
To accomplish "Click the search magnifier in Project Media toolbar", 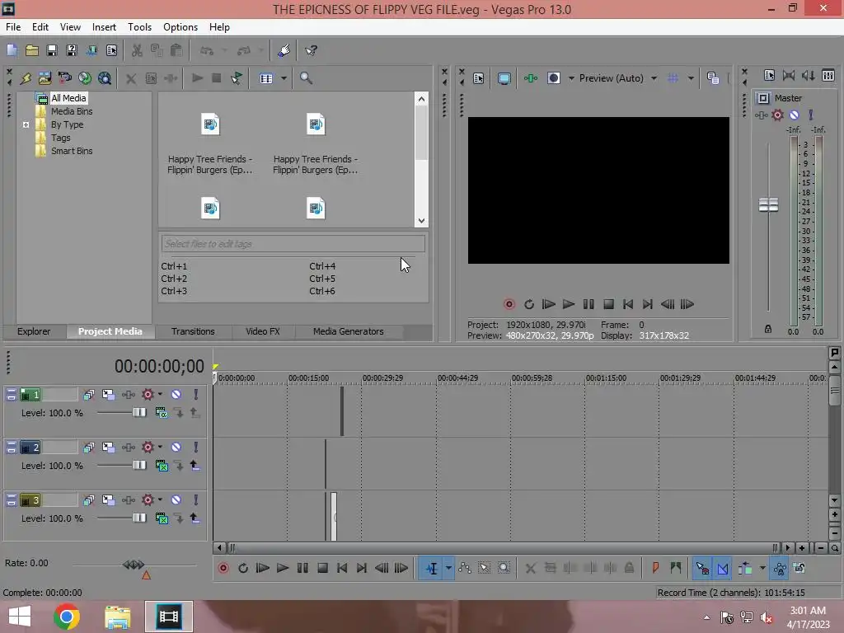I will pyautogui.click(x=306, y=78).
